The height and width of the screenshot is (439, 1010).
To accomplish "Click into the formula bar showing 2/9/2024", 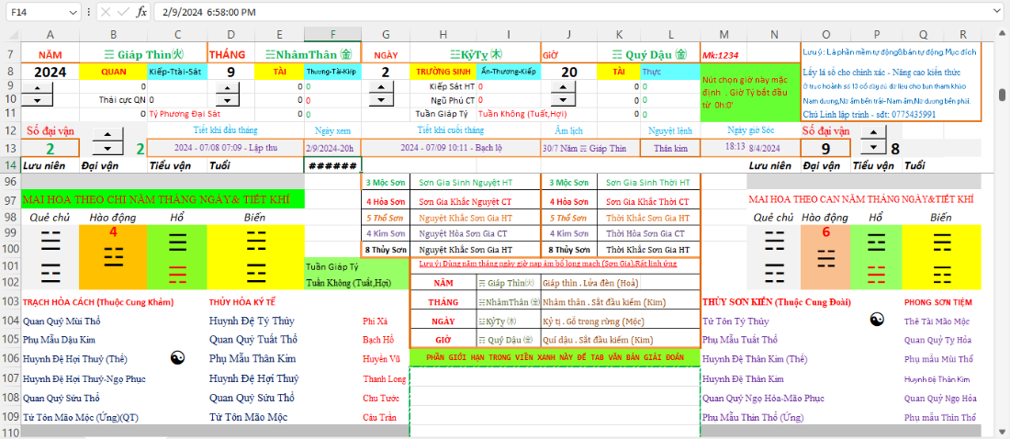I will (551, 12).
